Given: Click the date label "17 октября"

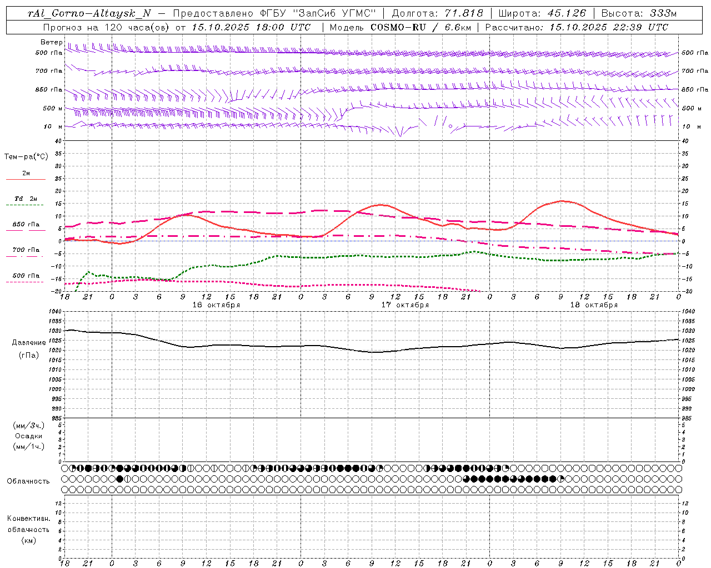Looking at the screenshot, I should pyautogui.click(x=405, y=305).
